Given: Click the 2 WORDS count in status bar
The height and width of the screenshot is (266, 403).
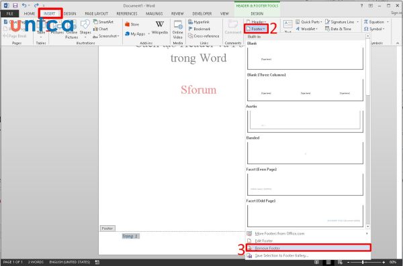Looking at the screenshot, I should (36, 262).
